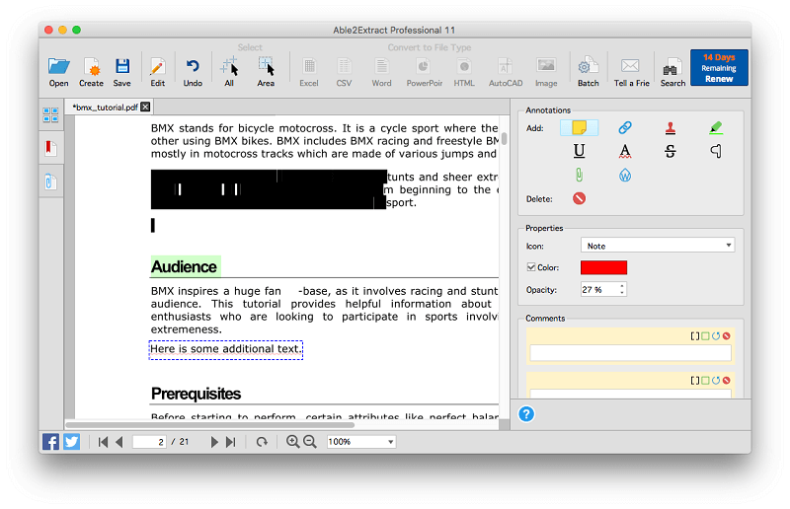The width and height of the screenshot is (790, 509).
Task: Click the first comment's brackets icon
Action: pos(695,335)
